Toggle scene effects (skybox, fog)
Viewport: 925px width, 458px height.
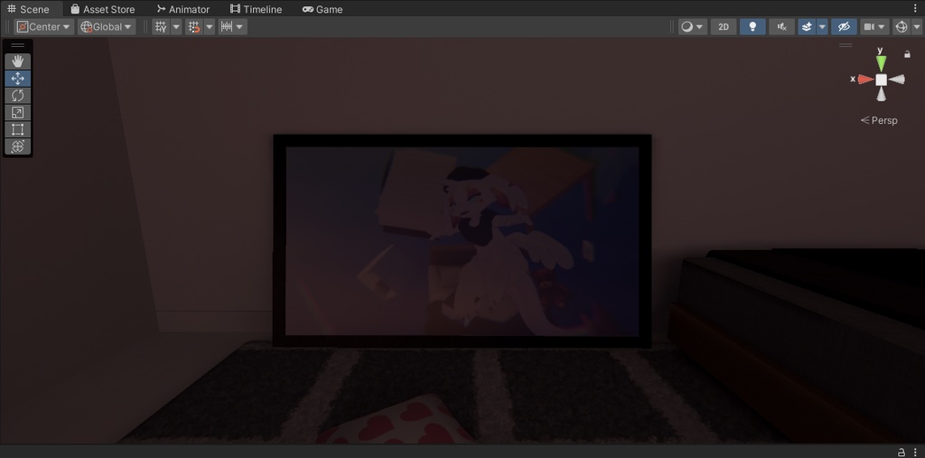807,26
